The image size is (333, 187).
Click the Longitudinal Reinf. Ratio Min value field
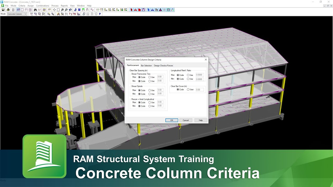[200, 79]
